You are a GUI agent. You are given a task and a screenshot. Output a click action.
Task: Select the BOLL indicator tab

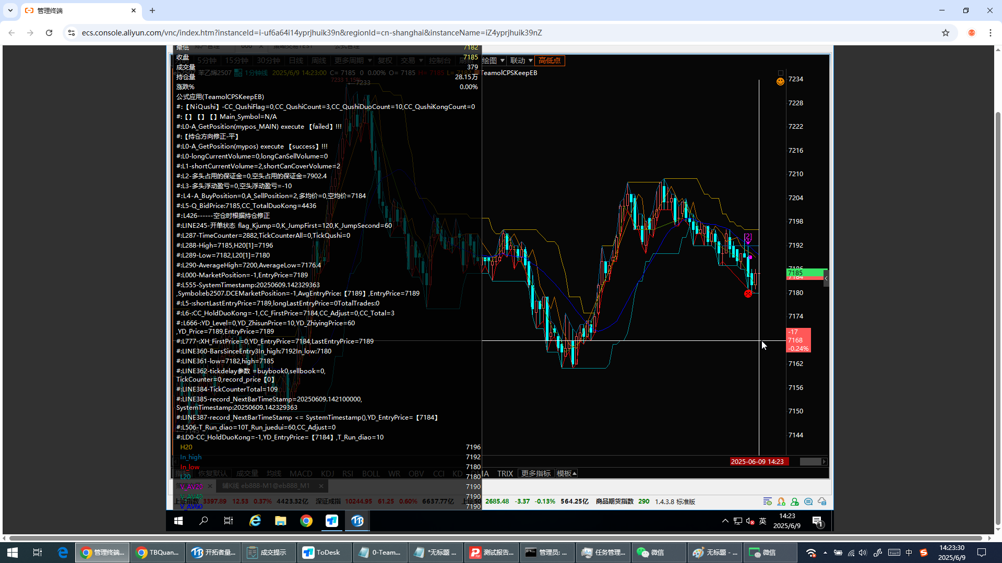coord(371,473)
